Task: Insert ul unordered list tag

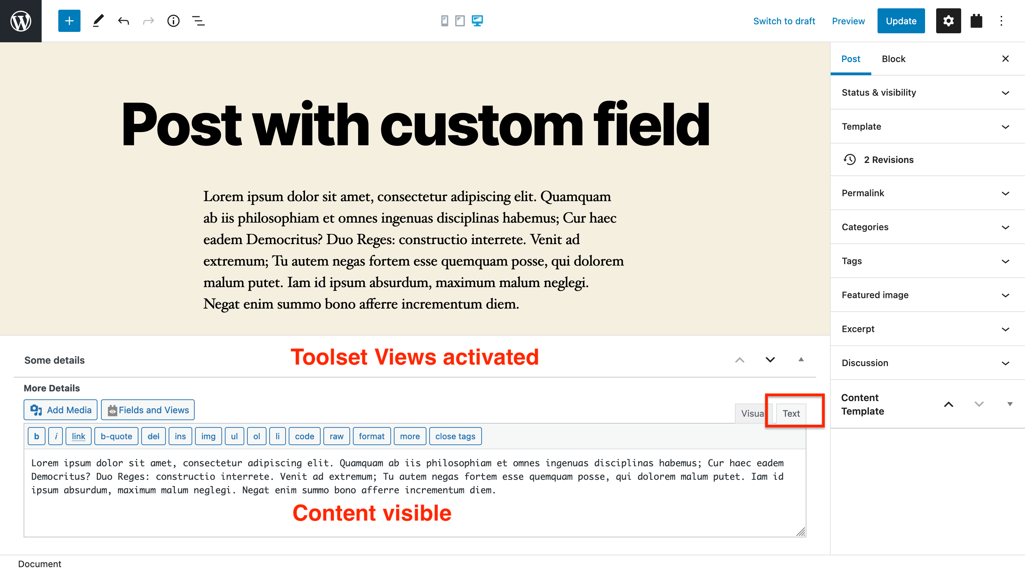Action: point(234,436)
